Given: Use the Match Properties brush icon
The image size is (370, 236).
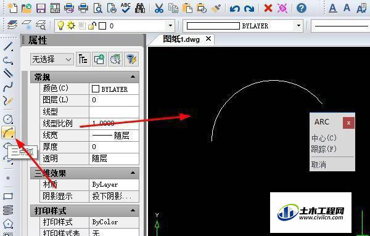Looking at the screenshot, I should point(216,8).
